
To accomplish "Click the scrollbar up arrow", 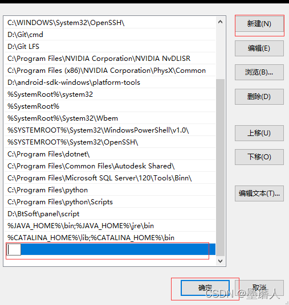I will (221, 22).
